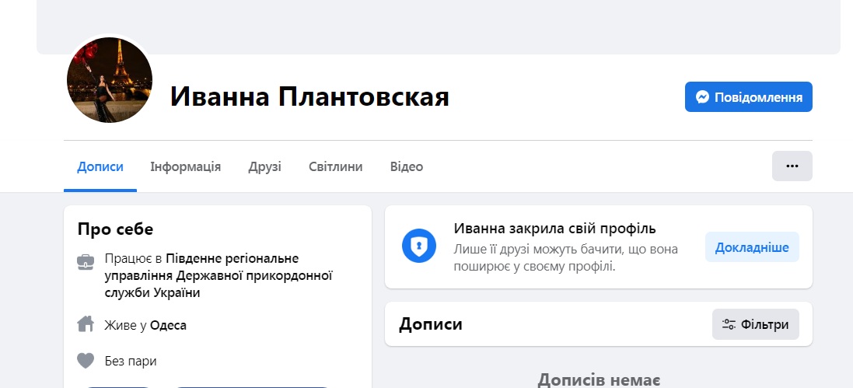Open the Друзі tab
853x388 pixels.
pyautogui.click(x=264, y=167)
